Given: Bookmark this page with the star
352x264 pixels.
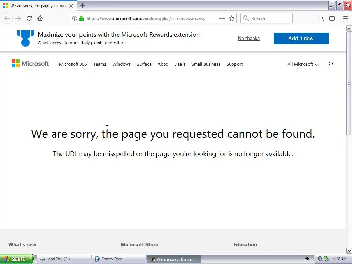Looking at the screenshot, I should point(232,18).
